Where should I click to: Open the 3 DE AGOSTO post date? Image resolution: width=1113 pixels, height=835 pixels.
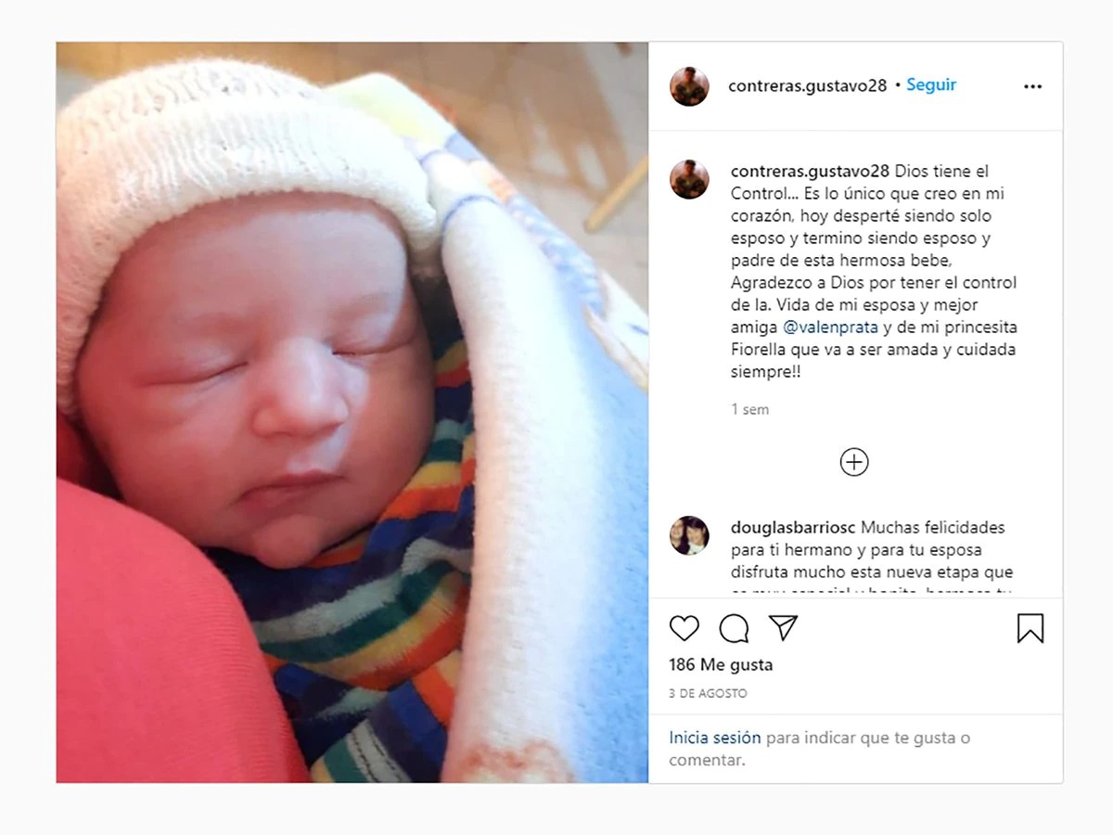(x=708, y=693)
